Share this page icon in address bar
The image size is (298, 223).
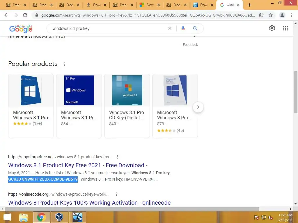[261, 15]
